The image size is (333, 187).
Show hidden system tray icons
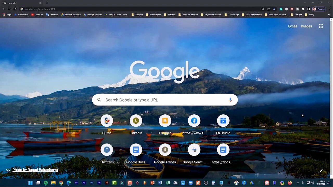click(298, 183)
